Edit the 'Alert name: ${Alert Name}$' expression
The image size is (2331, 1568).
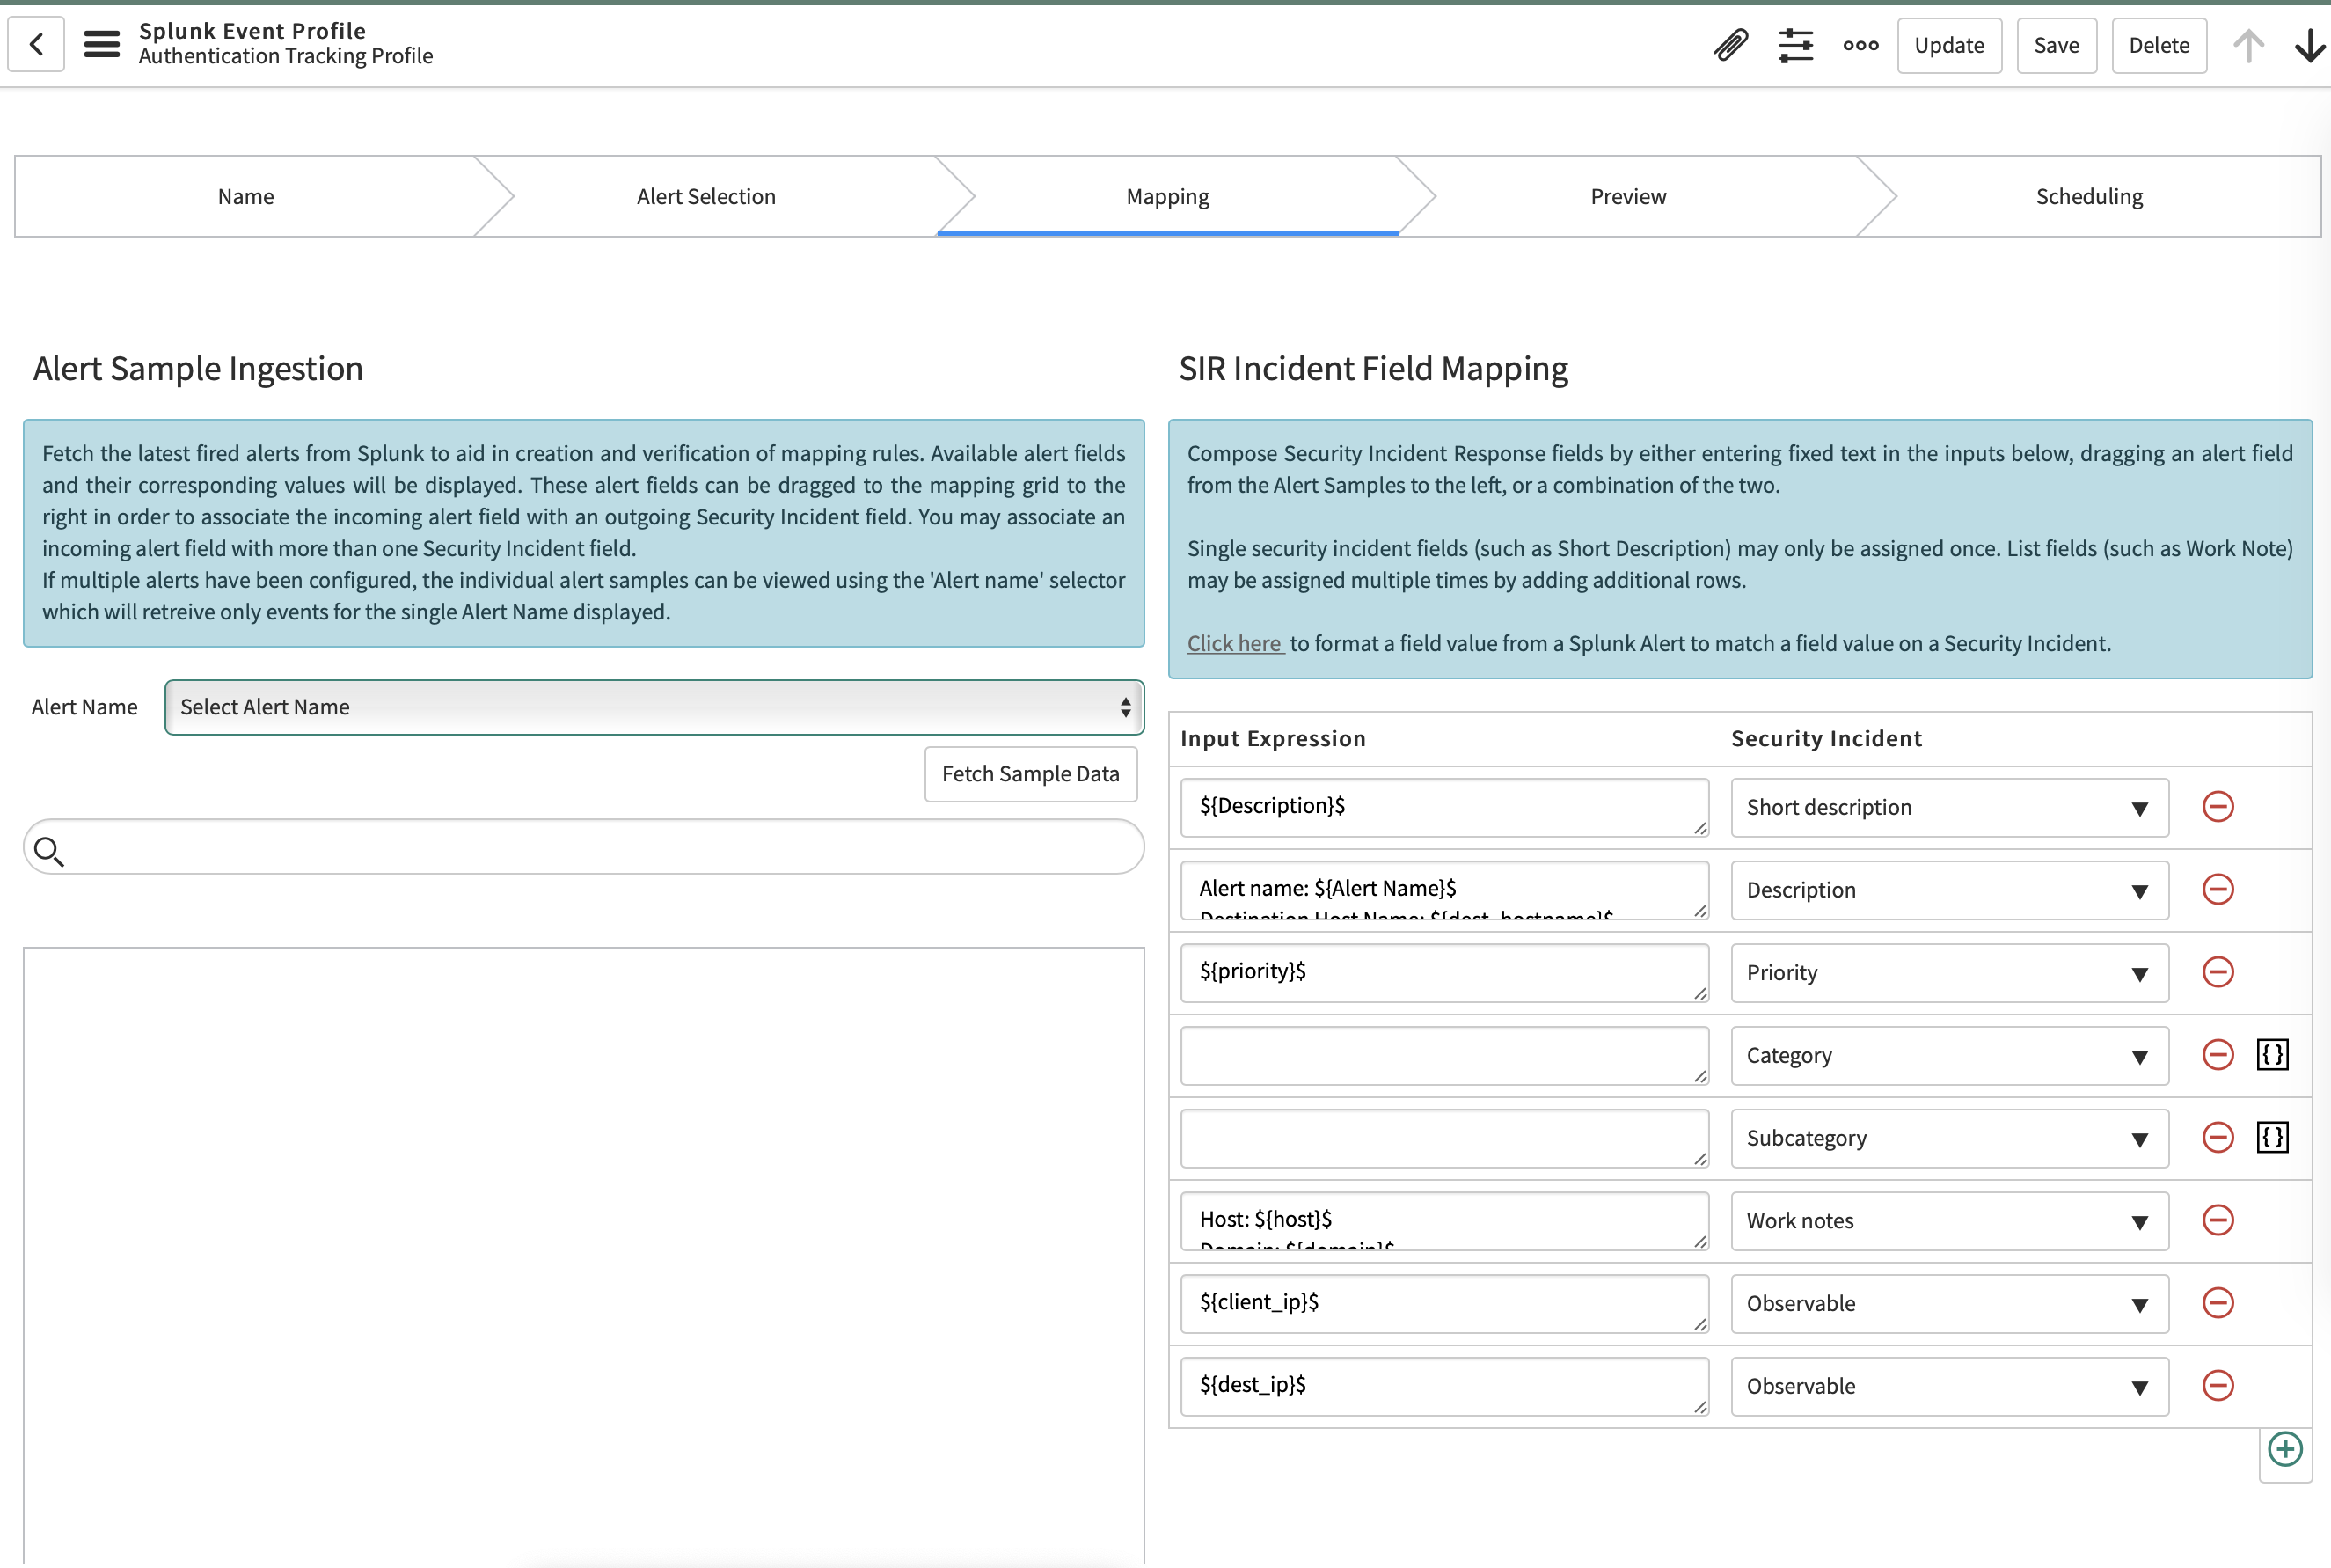tap(1444, 891)
